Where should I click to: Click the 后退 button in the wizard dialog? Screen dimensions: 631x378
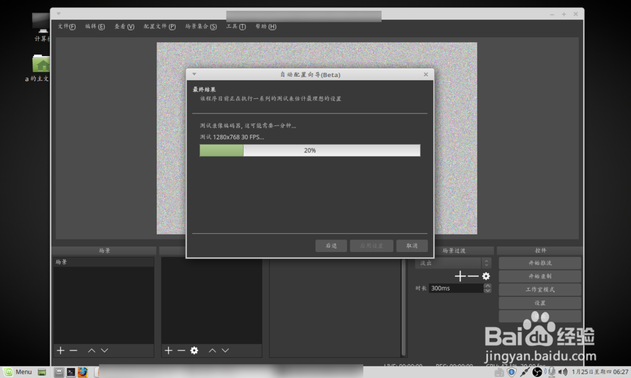331,246
